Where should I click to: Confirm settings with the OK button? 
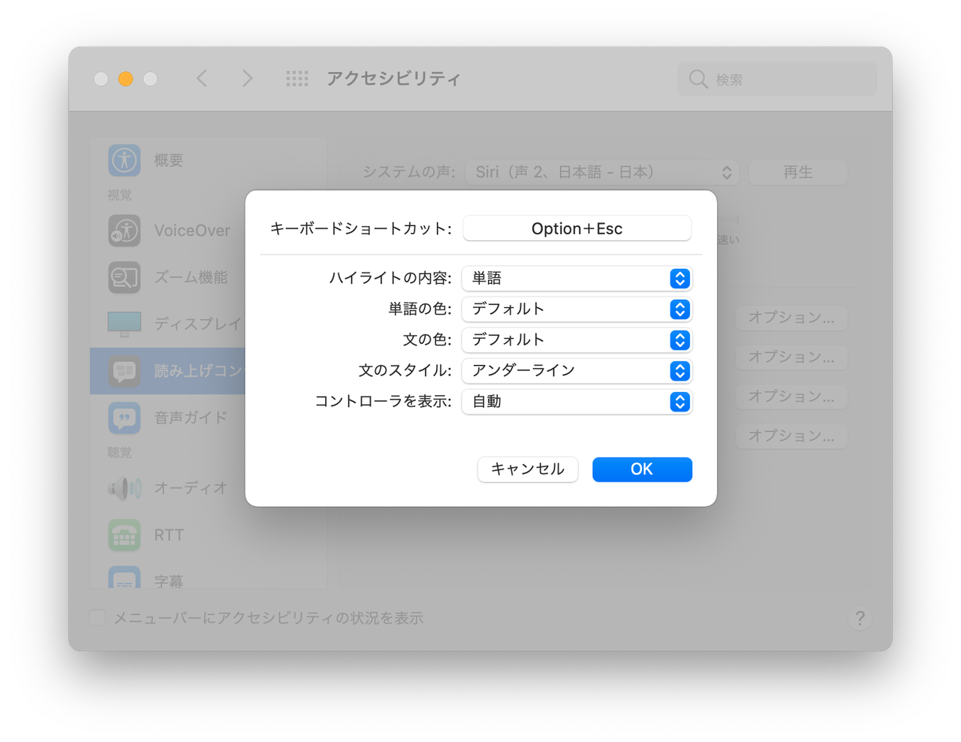642,469
